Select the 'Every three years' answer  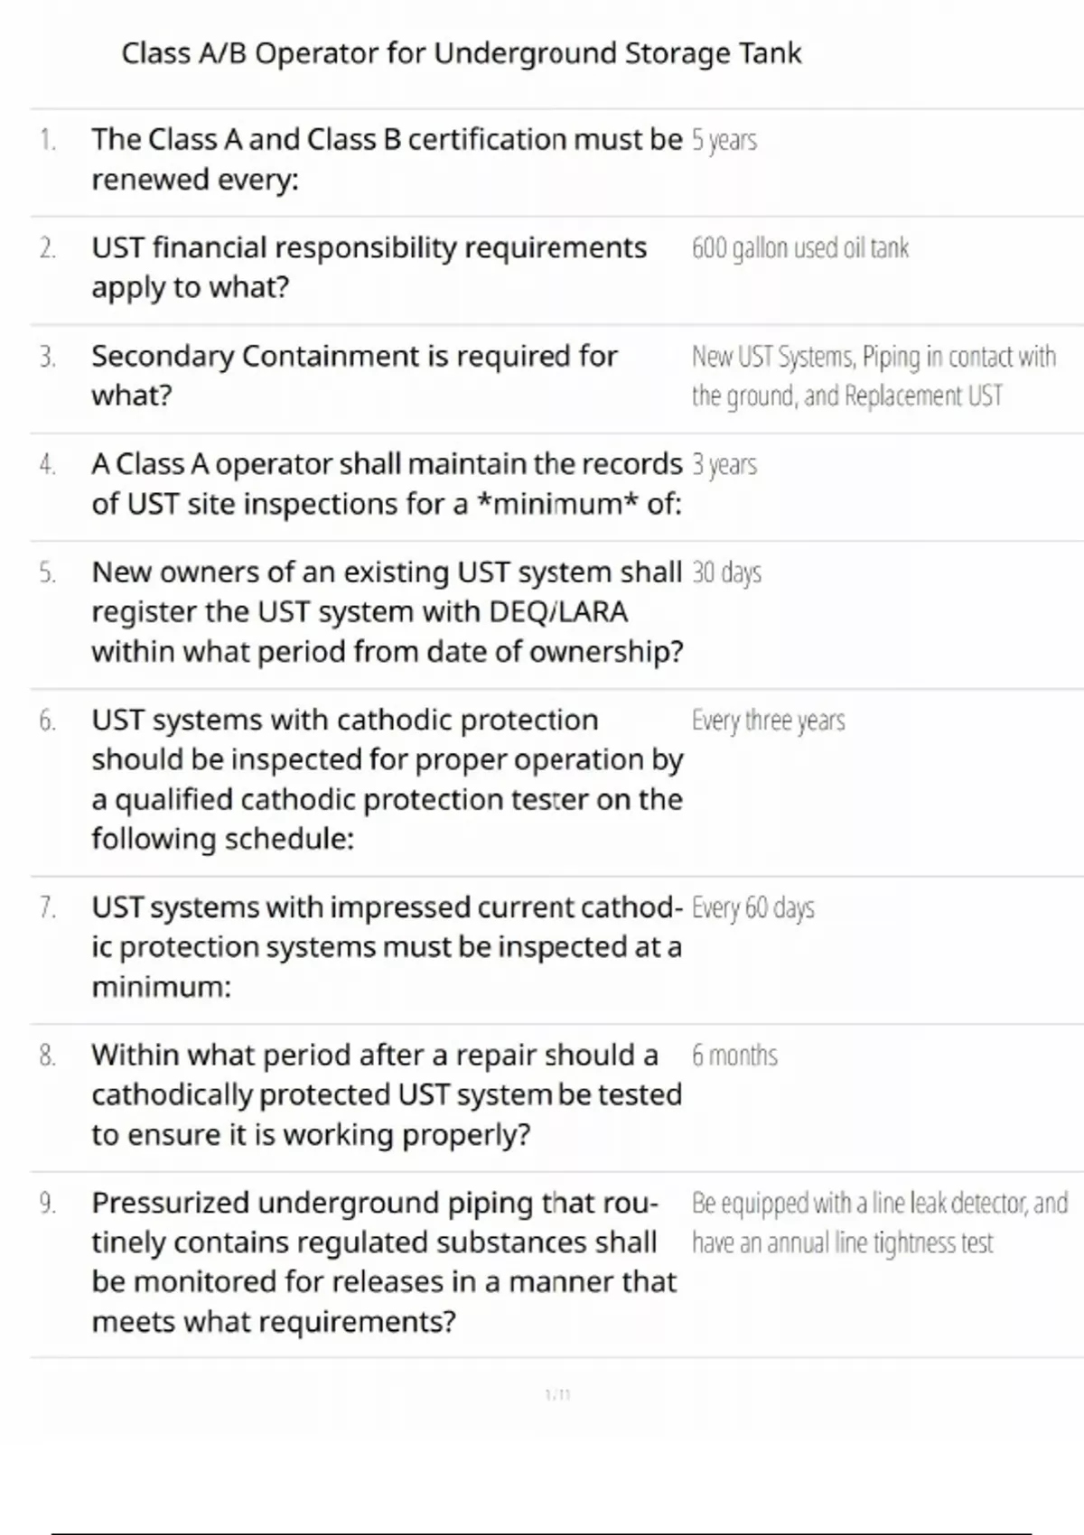point(768,721)
